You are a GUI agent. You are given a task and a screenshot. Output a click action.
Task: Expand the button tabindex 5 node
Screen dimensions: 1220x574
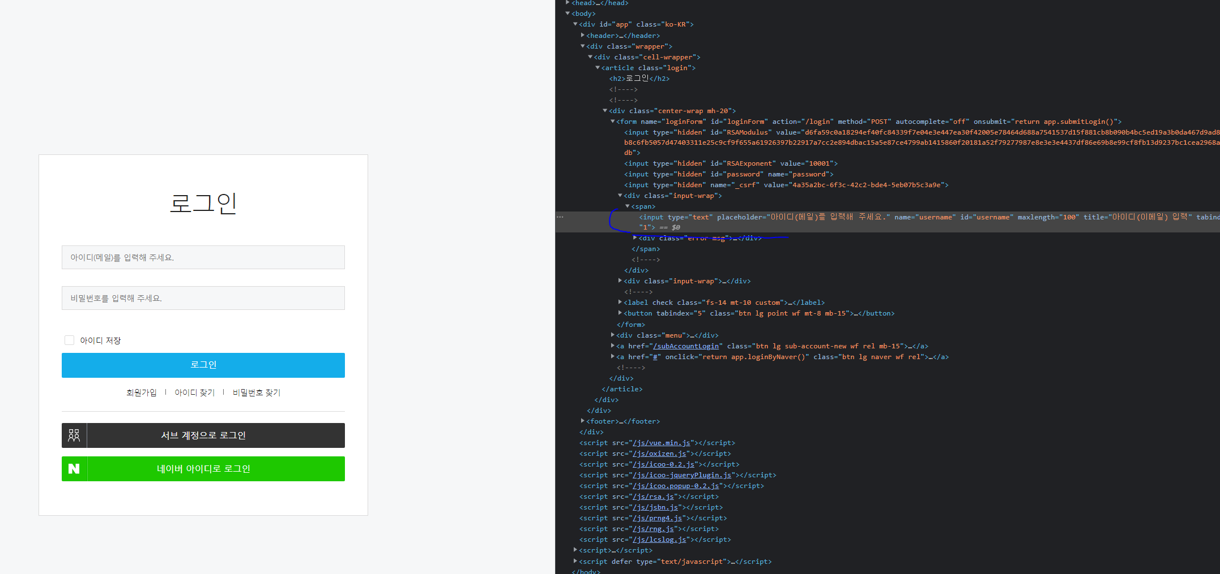click(x=620, y=313)
